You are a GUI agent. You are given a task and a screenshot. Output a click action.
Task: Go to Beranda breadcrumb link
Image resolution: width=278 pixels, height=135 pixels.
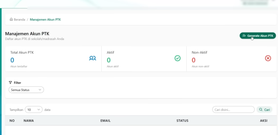click(19, 20)
